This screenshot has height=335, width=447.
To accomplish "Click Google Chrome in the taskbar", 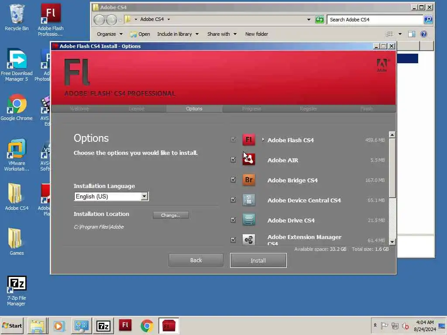I will [147, 326].
